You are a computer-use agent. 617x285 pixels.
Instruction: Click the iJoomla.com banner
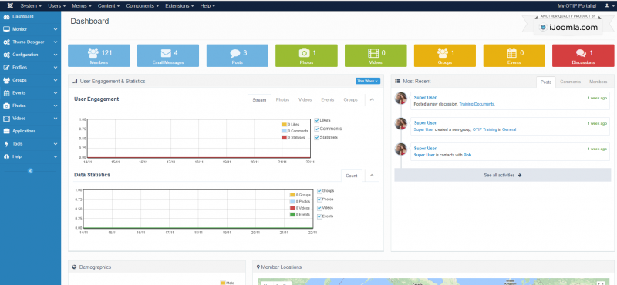coord(568,26)
